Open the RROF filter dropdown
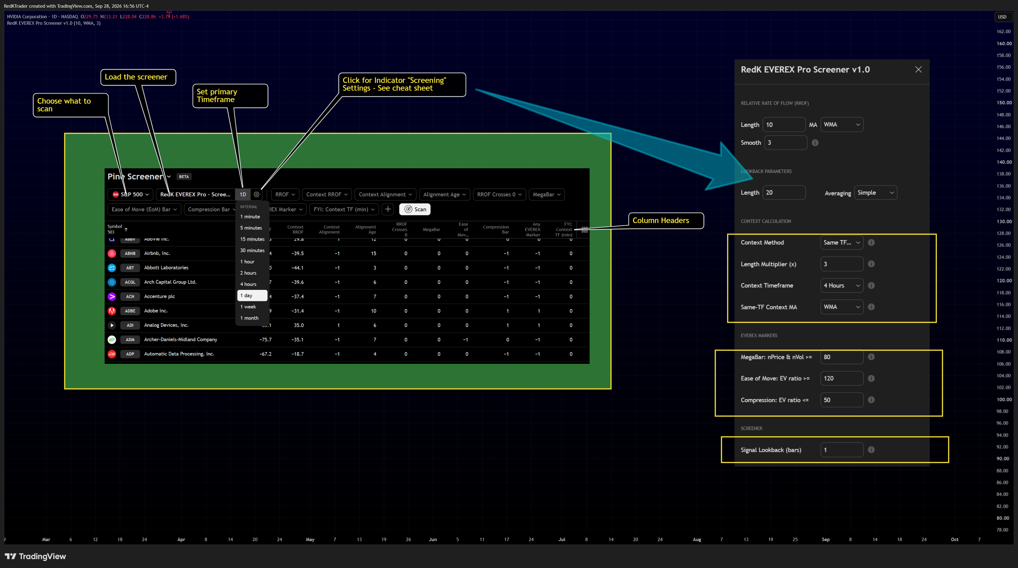The image size is (1018, 568). (x=285, y=194)
